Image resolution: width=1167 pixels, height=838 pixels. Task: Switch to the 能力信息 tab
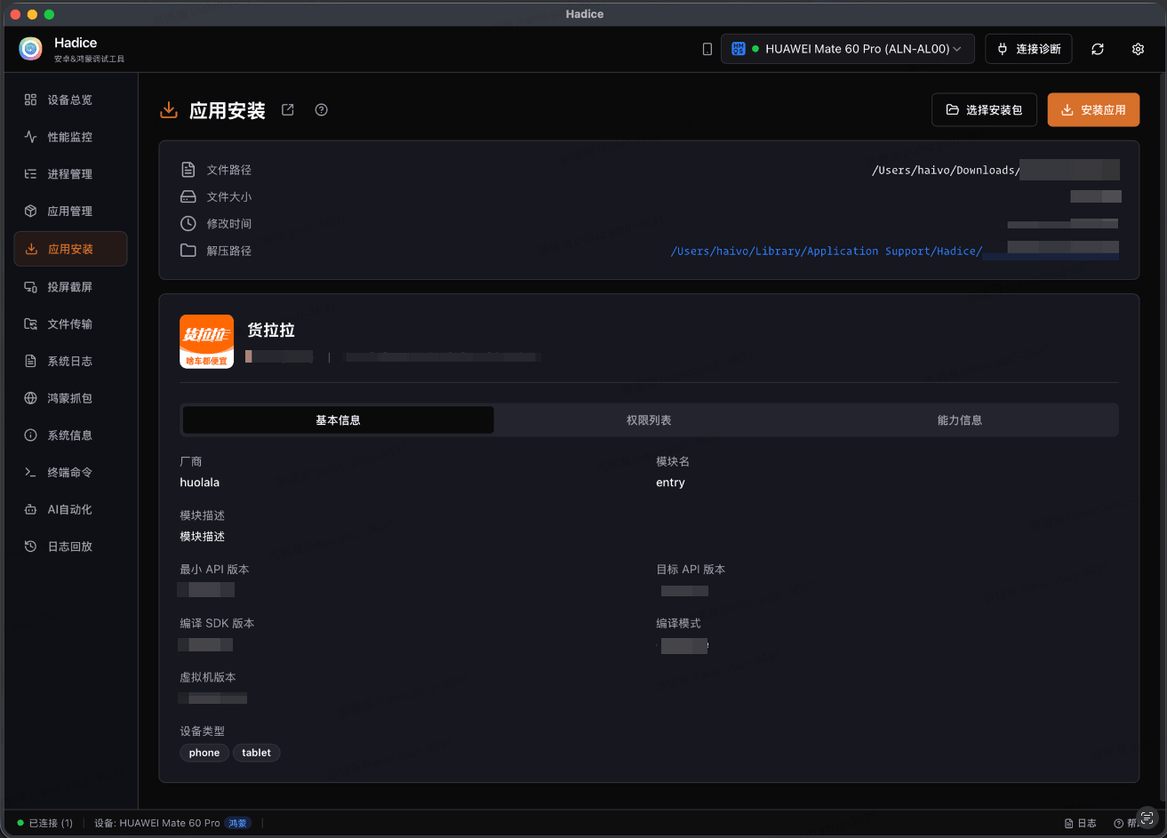960,420
